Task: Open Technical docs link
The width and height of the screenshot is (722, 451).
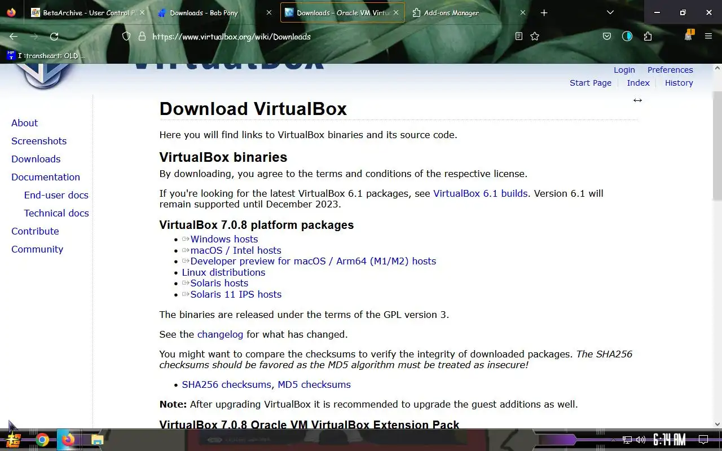Action: click(x=56, y=213)
